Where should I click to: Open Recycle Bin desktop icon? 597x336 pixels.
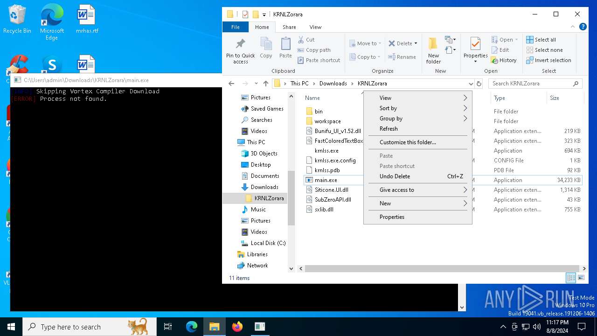point(17,19)
